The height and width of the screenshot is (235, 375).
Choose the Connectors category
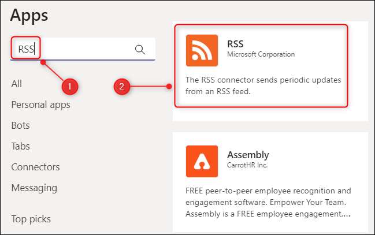pyautogui.click(x=35, y=167)
